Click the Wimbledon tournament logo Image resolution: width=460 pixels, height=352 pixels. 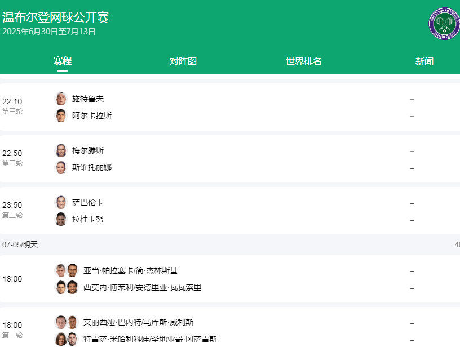pyautogui.click(x=444, y=24)
